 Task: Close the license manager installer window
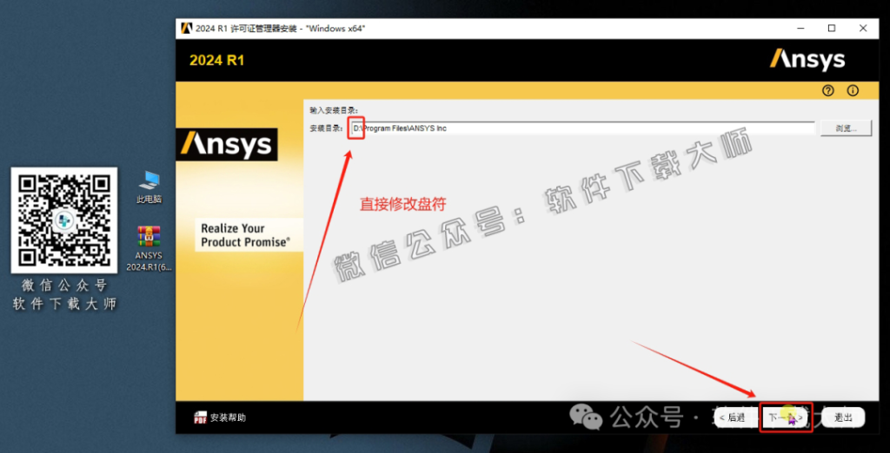[x=863, y=29]
